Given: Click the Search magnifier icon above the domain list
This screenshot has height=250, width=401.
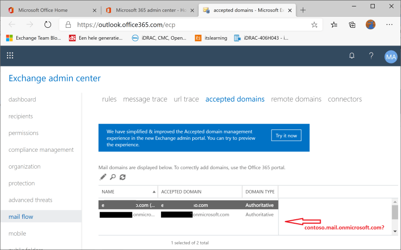Looking at the screenshot, I should click(113, 177).
